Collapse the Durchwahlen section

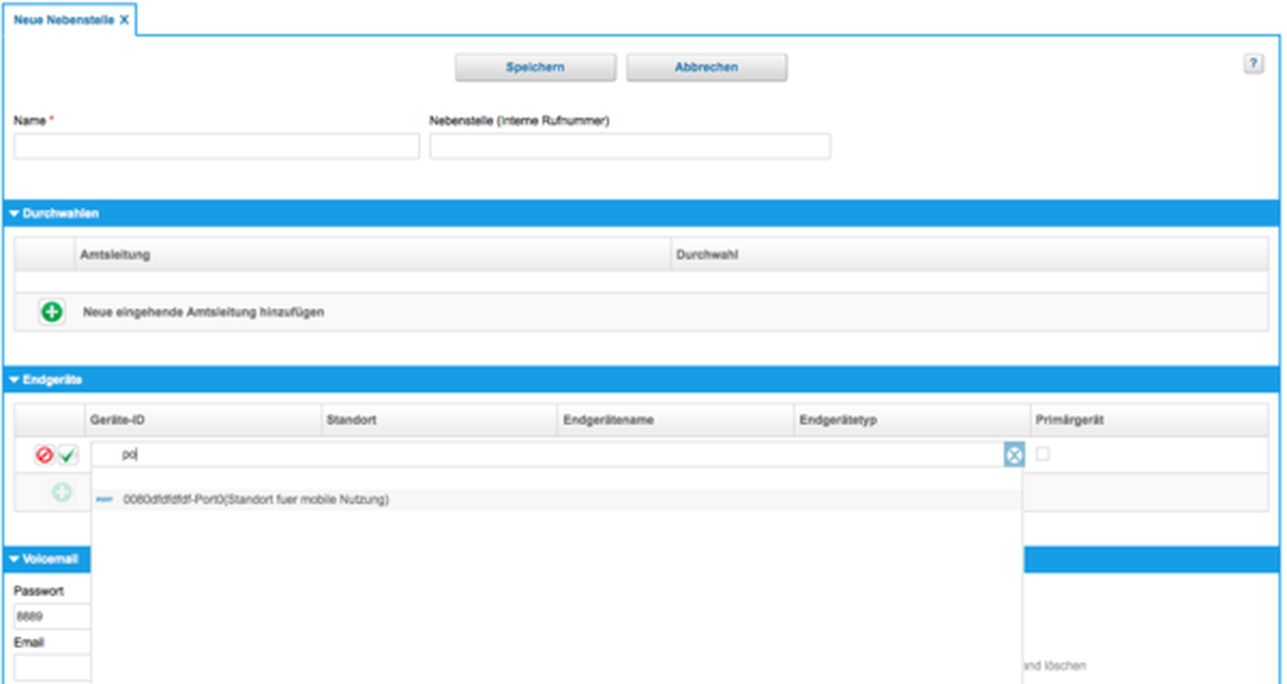[x=14, y=214]
